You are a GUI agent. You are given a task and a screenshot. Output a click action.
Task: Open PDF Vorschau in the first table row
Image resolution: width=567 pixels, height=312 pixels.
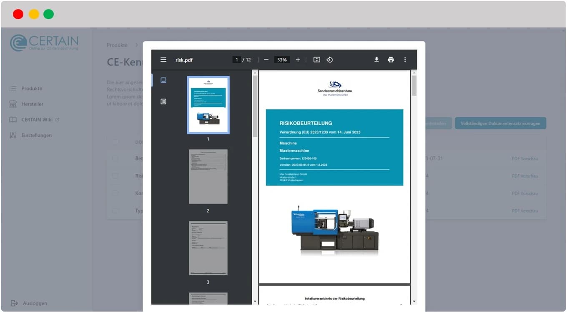525,158
